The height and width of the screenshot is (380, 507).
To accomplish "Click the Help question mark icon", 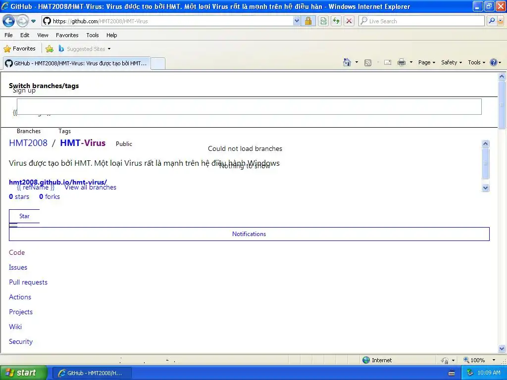I will (x=494, y=62).
